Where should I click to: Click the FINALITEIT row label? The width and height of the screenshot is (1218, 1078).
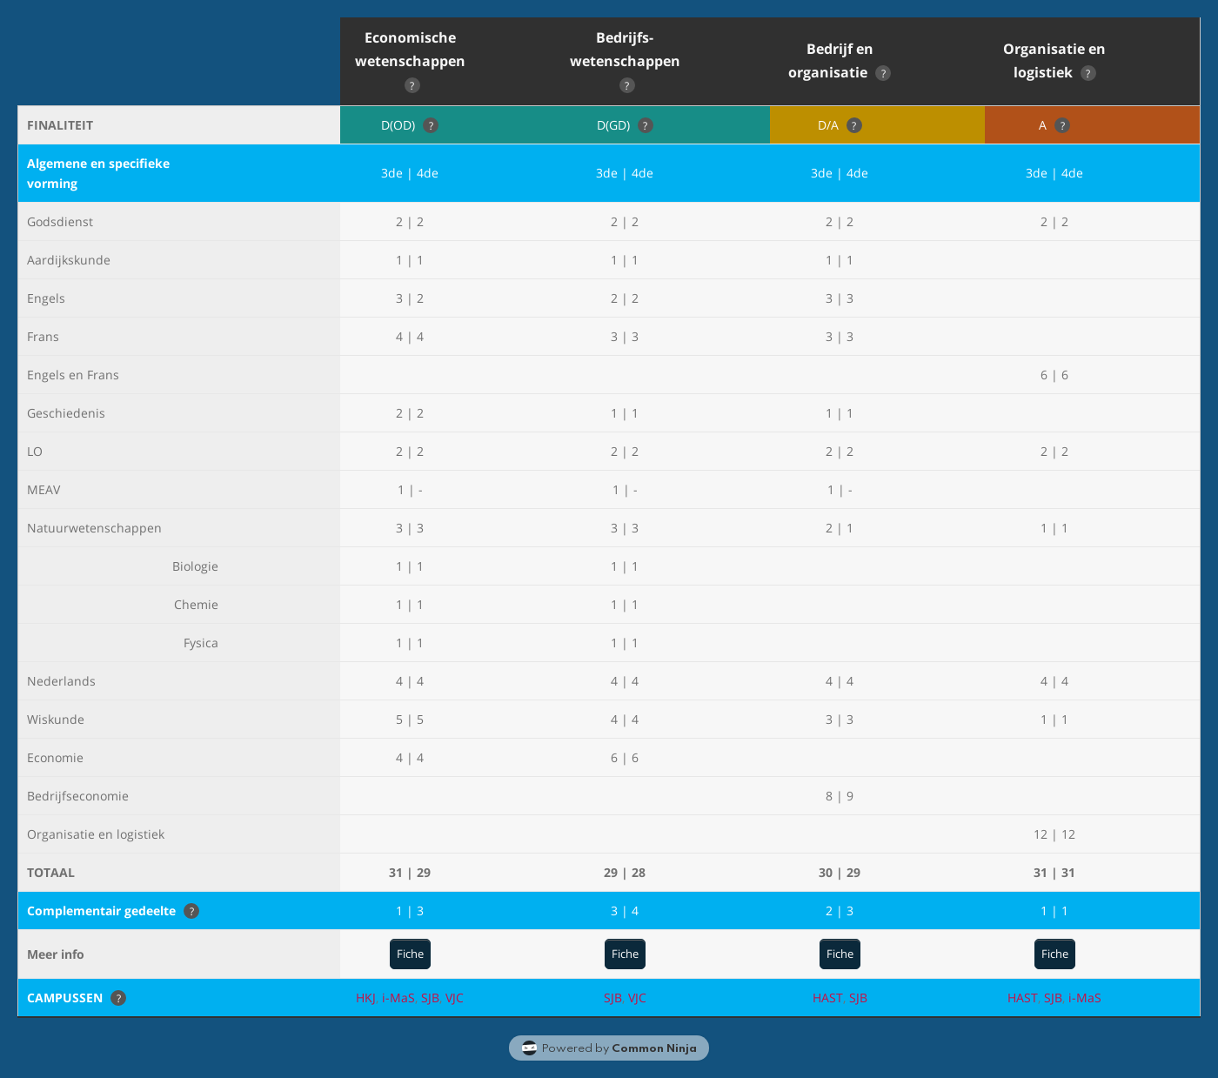click(60, 125)
